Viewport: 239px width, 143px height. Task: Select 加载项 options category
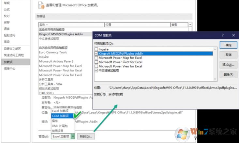[16, 62]
